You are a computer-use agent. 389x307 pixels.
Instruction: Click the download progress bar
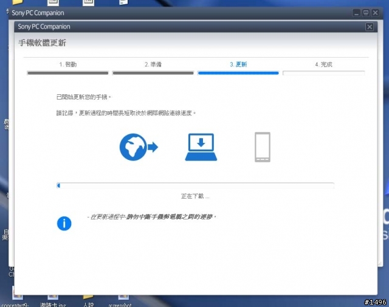[196, 185]
